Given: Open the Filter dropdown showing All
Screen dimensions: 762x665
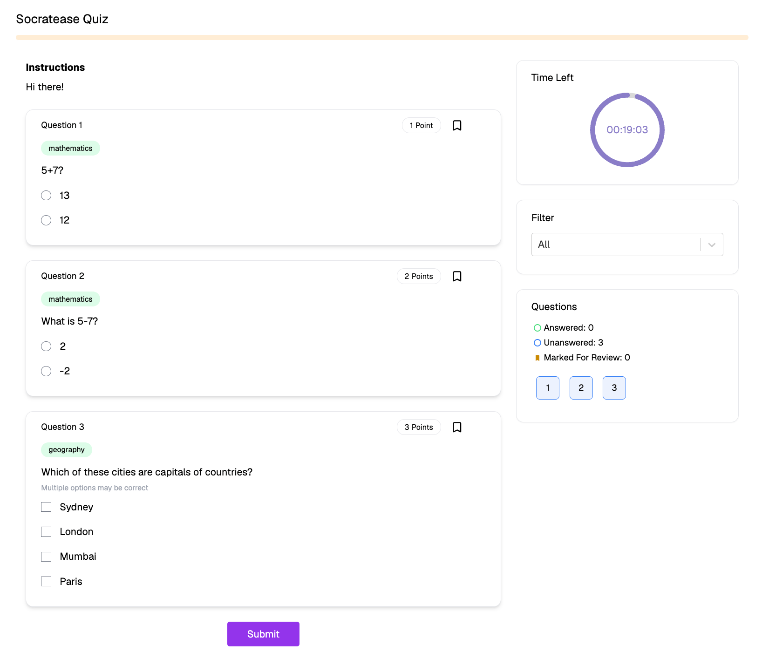Looking at the screenshot, I should pyautogui.click(x=627, y=244).
